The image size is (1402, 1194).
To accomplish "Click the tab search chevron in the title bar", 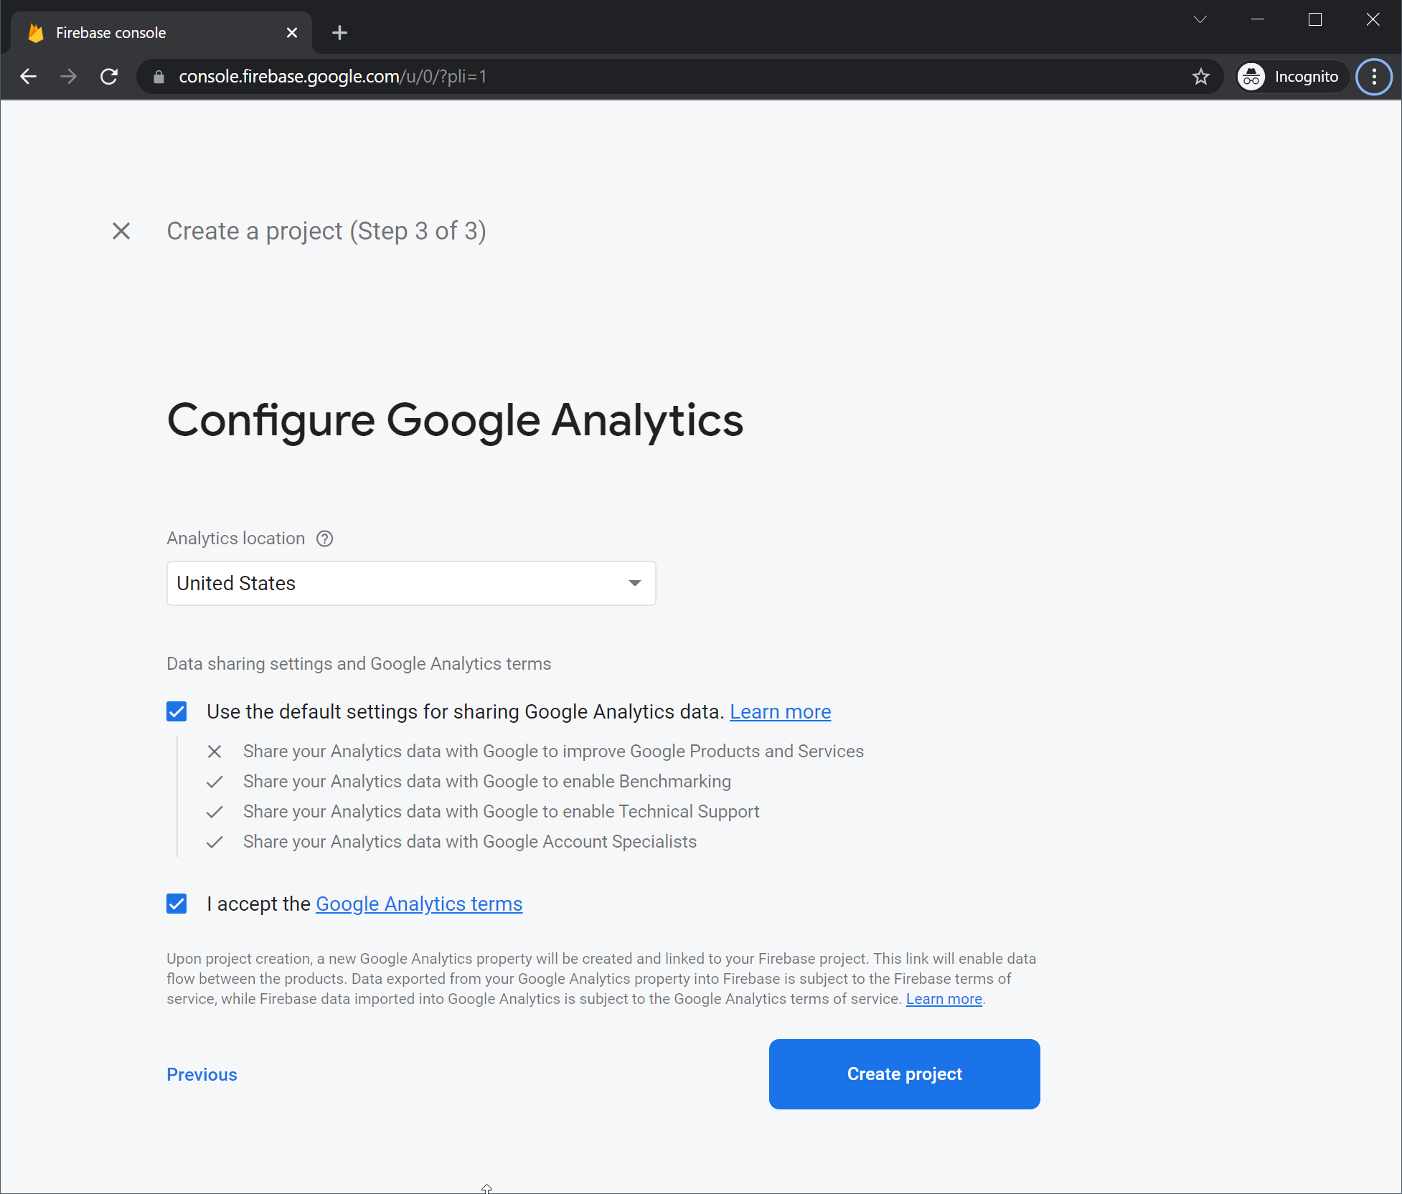I will click(1200, 19).
